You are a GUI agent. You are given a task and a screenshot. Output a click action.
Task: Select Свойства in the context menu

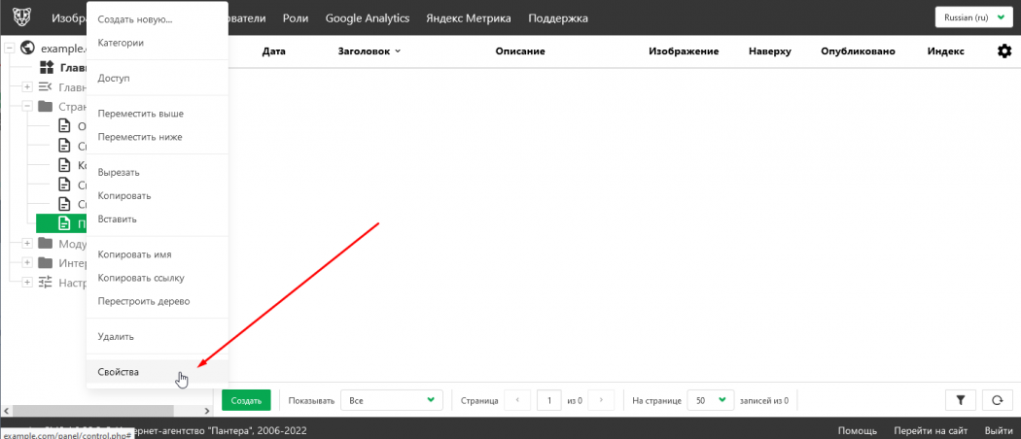point(119,372)
